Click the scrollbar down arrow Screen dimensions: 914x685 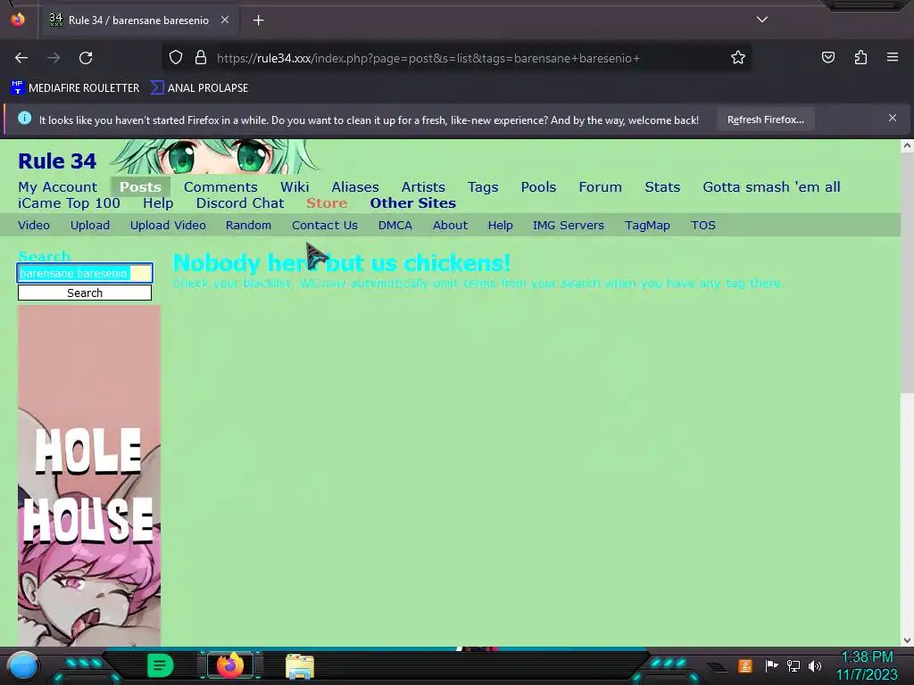coord(907,640)
